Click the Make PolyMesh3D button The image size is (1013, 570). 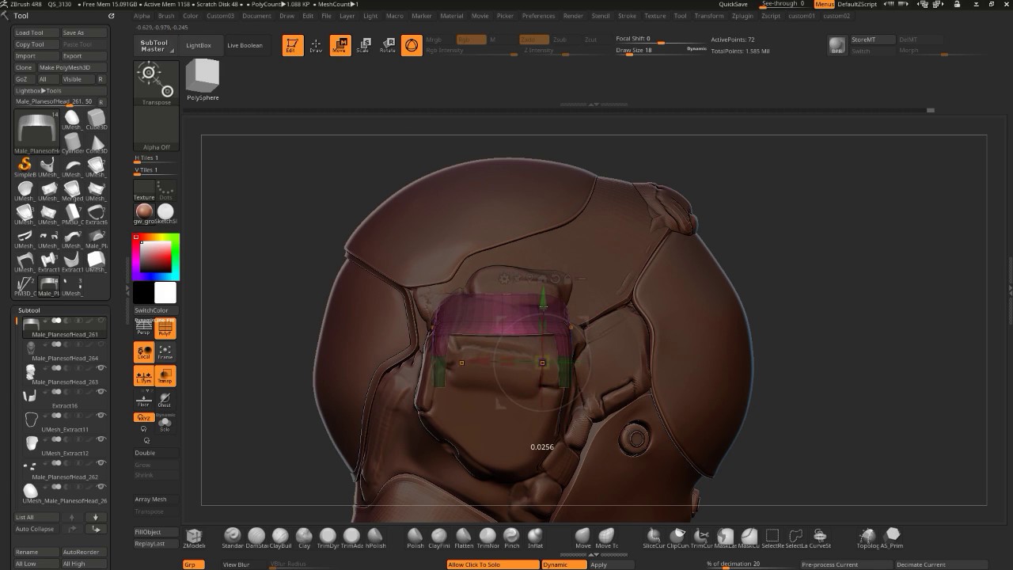(72, 67)
